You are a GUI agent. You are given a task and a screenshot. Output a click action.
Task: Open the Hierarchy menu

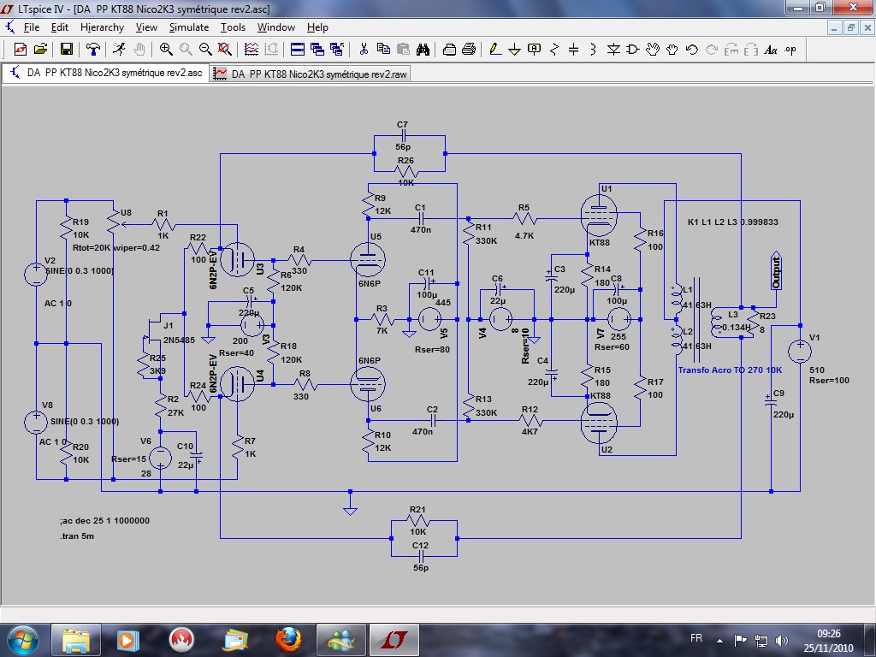click(102, 27)
